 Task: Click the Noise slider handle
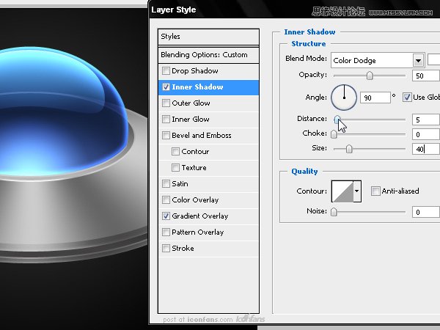pyautogui.click(x=334, y=212)
